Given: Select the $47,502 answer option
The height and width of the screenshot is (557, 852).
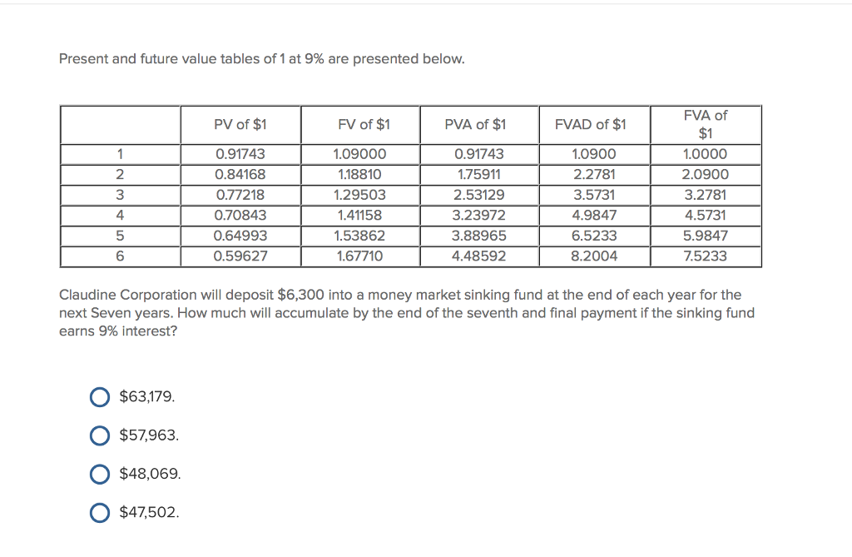Looking at the screenshot, I should (99, 512).
